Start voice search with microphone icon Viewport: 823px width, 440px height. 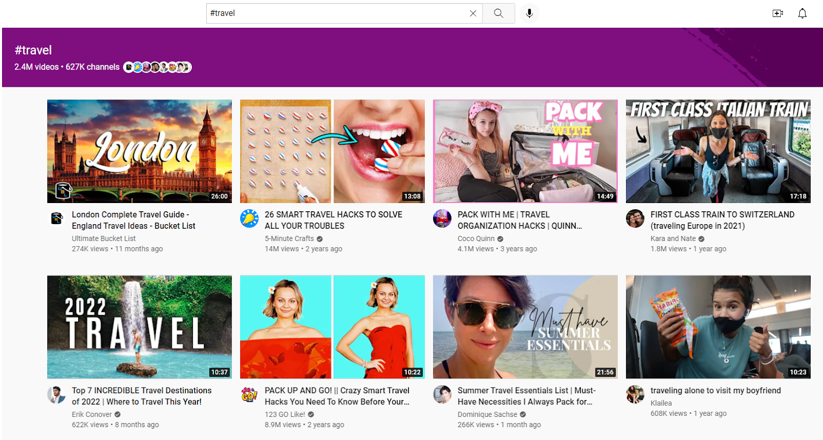(x=529, y=13)
